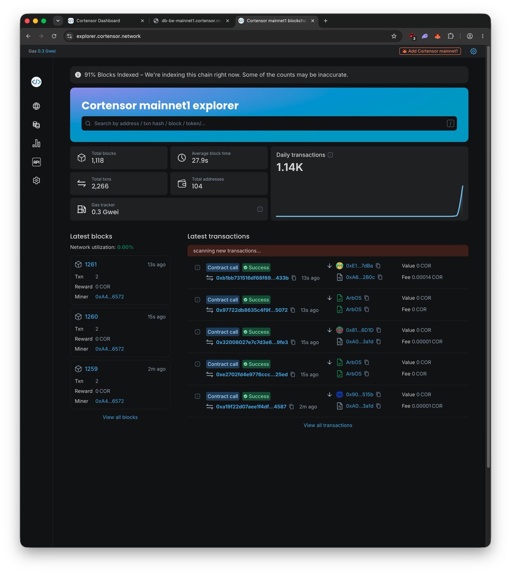Expand details for transaction 0xb1bb731516df68f89...433b

coord(198,268)
